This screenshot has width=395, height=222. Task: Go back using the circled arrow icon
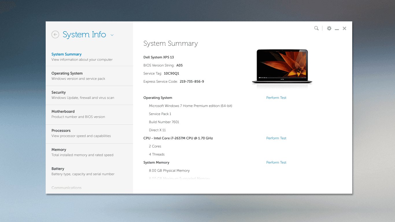tap(55, 35)
